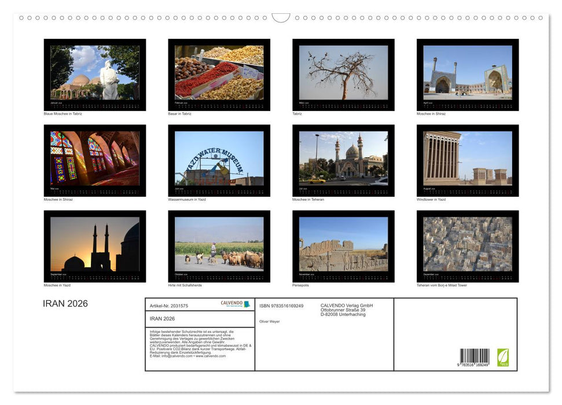This screenshot has height=405, width=562.
Task: Open the Wassermuseum in Yazd thumbnail
Action: point(219,160)
